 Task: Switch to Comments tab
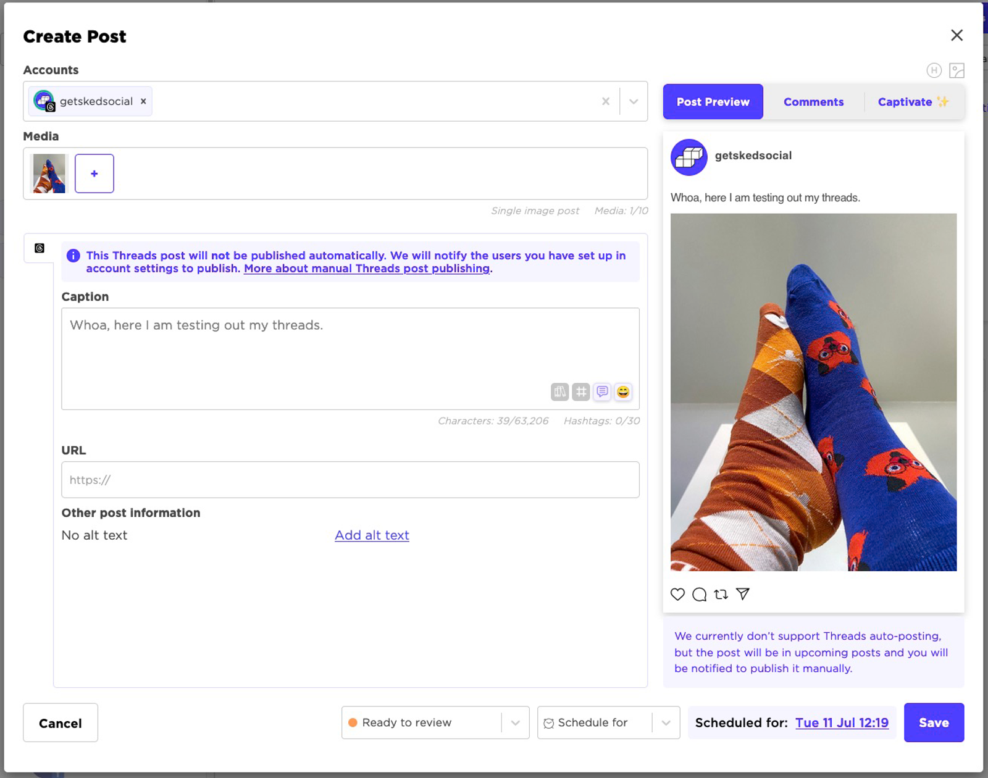813,102
